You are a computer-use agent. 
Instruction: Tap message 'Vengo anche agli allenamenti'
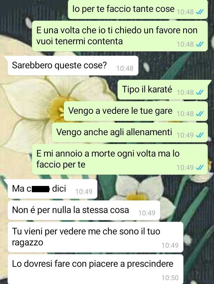click(x=130, y=132)
